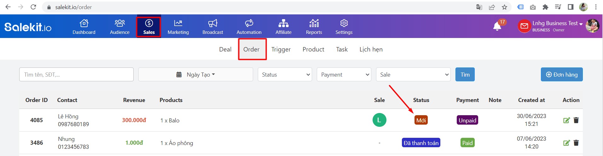Switch to the Deal tab
Screen dimensions: 603x156
[225, 49]
